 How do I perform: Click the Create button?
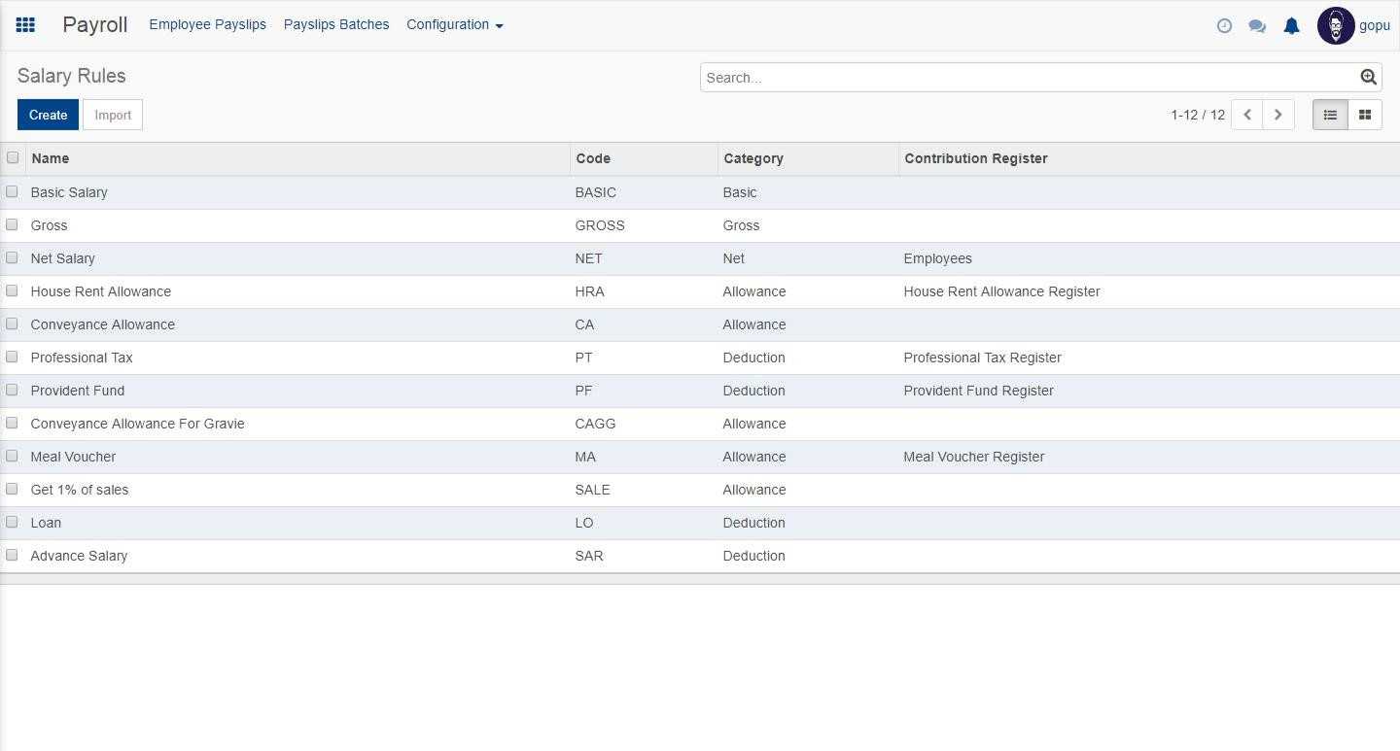pos(48,115)
